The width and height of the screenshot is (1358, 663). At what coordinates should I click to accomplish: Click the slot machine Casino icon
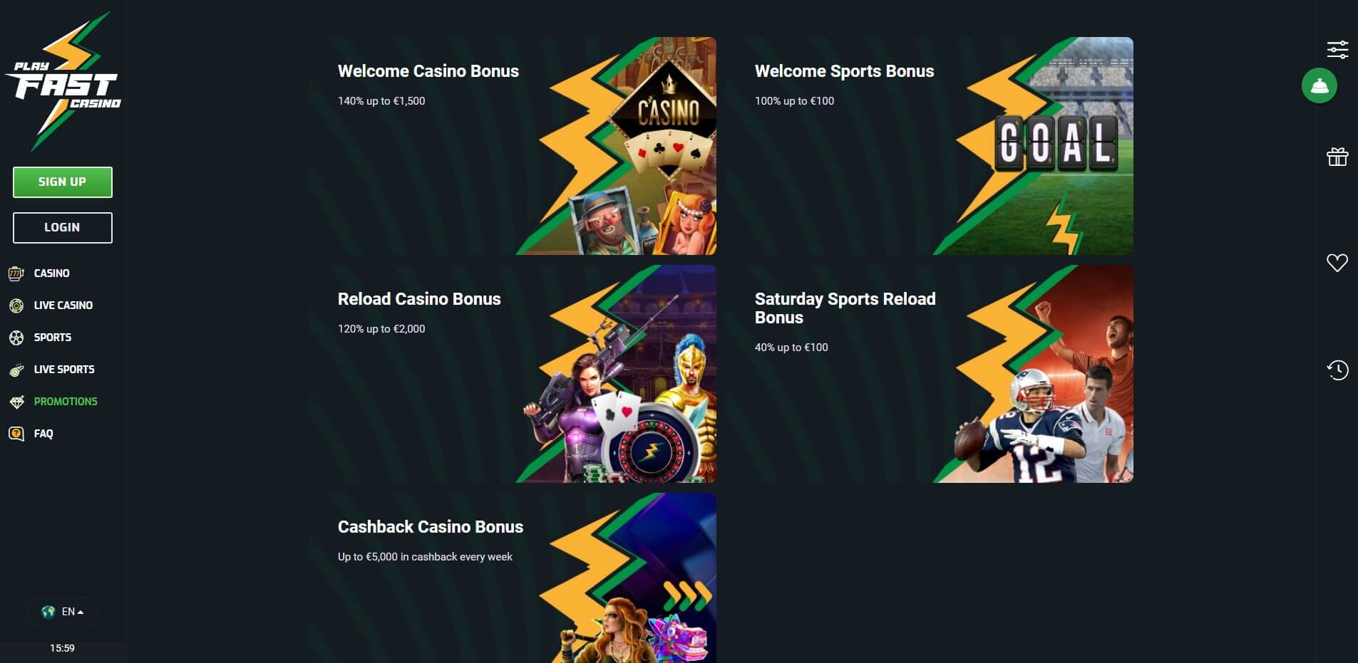pyautogui.click(x=16, y=273)
